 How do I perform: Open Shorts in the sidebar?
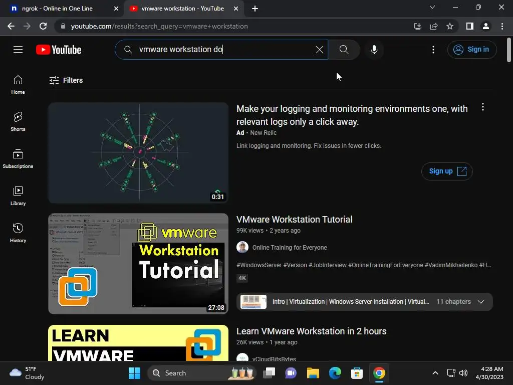coord(18,122)
